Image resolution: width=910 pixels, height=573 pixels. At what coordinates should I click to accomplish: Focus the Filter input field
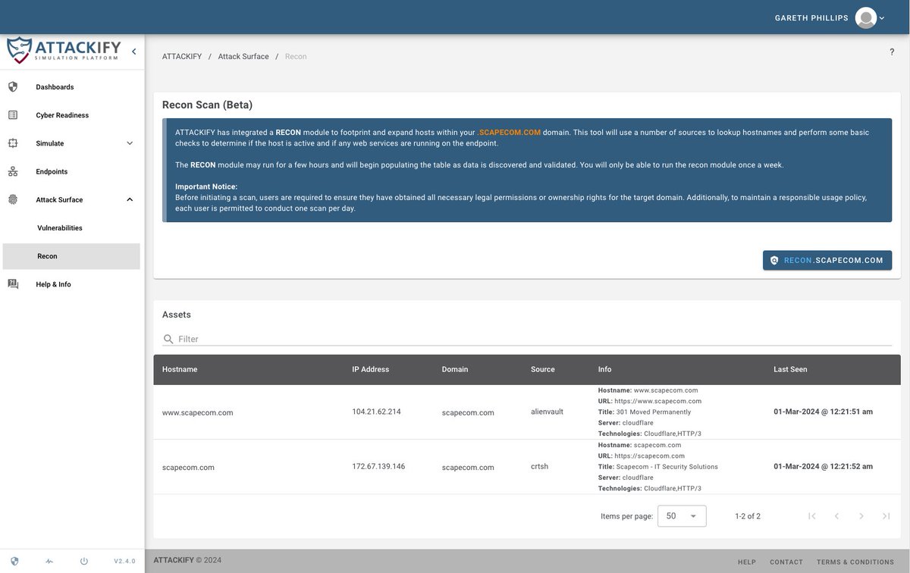[534, 339]
